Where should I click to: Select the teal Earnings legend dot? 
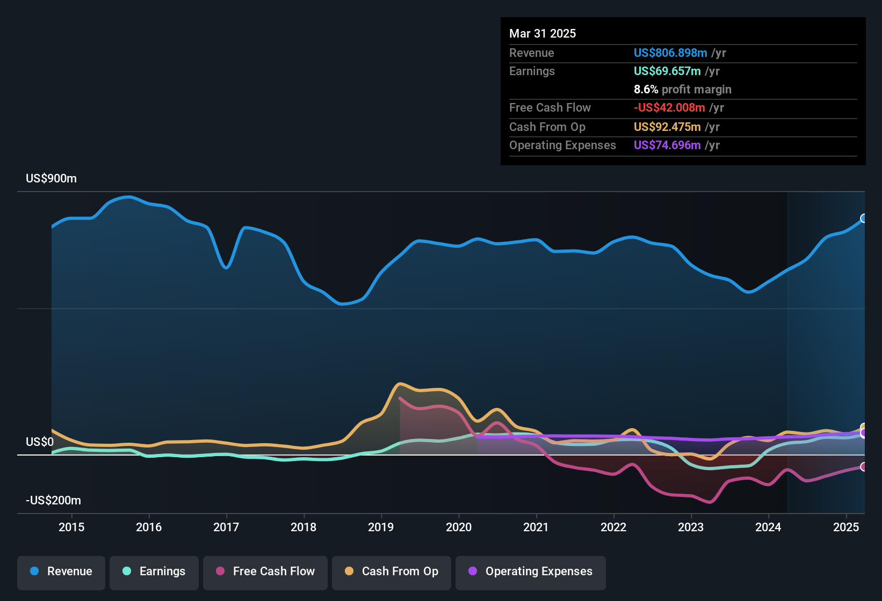(127, 571)
